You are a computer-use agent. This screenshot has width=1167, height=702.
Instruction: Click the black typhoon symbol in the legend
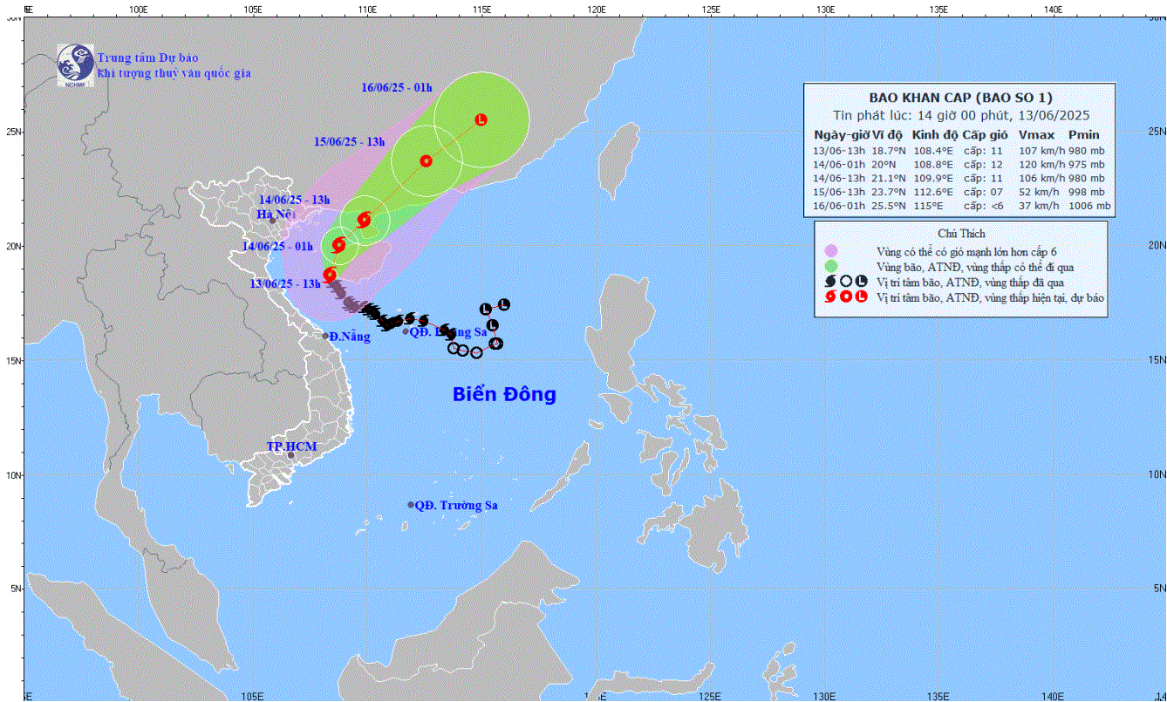[830, 282]
